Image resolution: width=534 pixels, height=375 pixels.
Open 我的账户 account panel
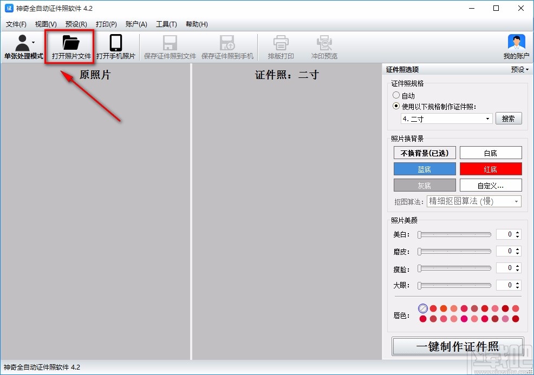pyautogui.click(x=516, y=46)
